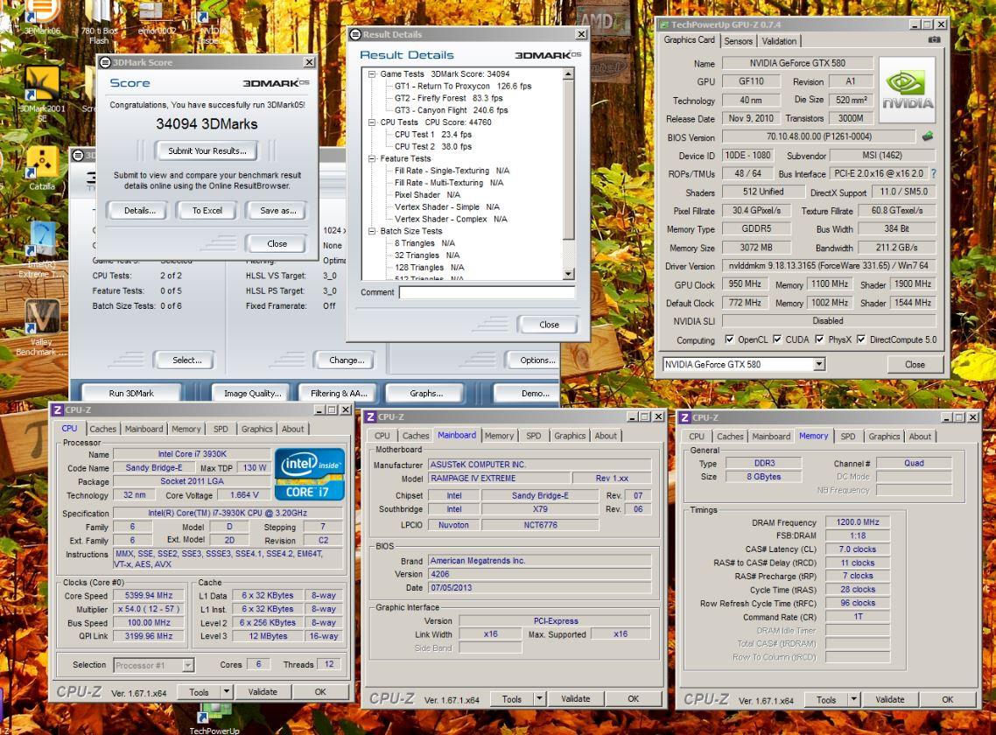The height and width of the screenshot is (735, 996).
Task: Click the Run 3DMark button
Action: 131,393
